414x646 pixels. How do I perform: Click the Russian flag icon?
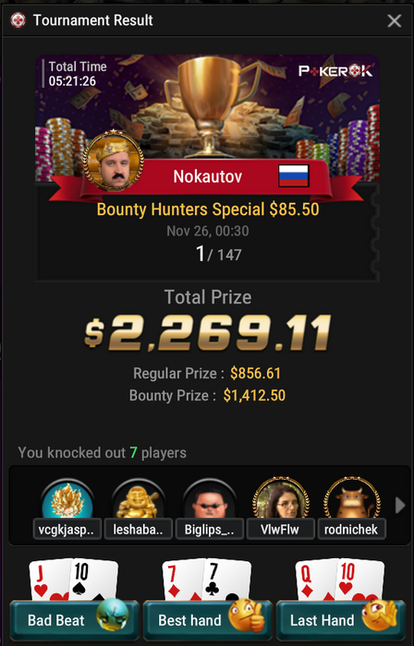294,176
